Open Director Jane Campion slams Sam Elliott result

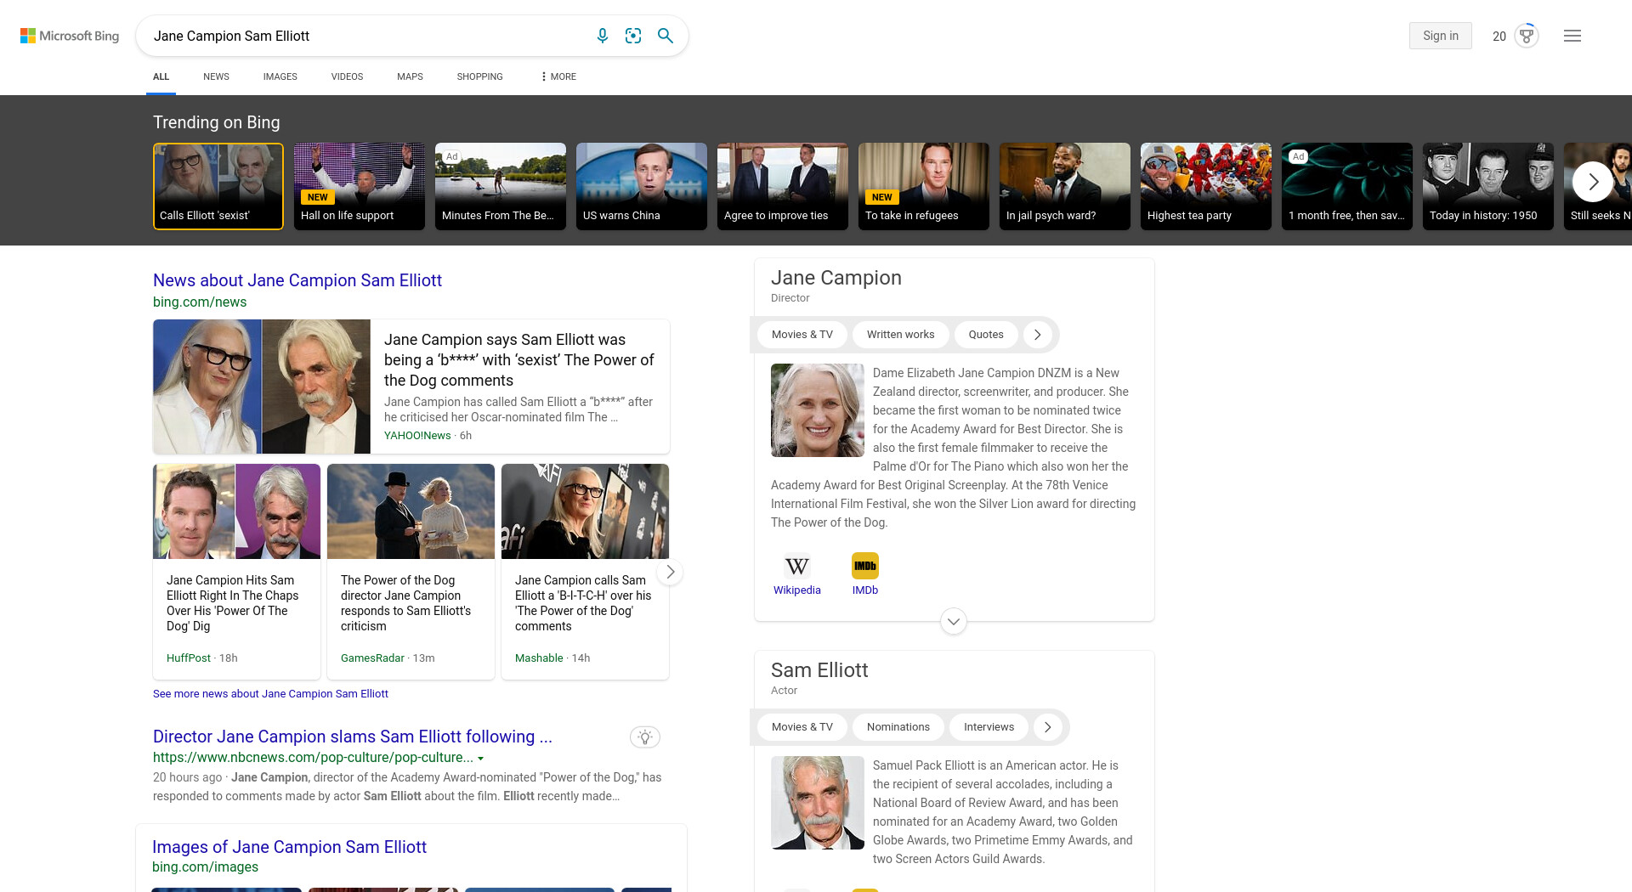pos(353,737)
